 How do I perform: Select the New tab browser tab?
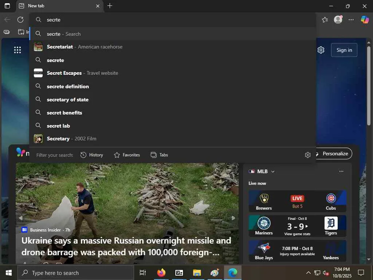pos(59,6)
